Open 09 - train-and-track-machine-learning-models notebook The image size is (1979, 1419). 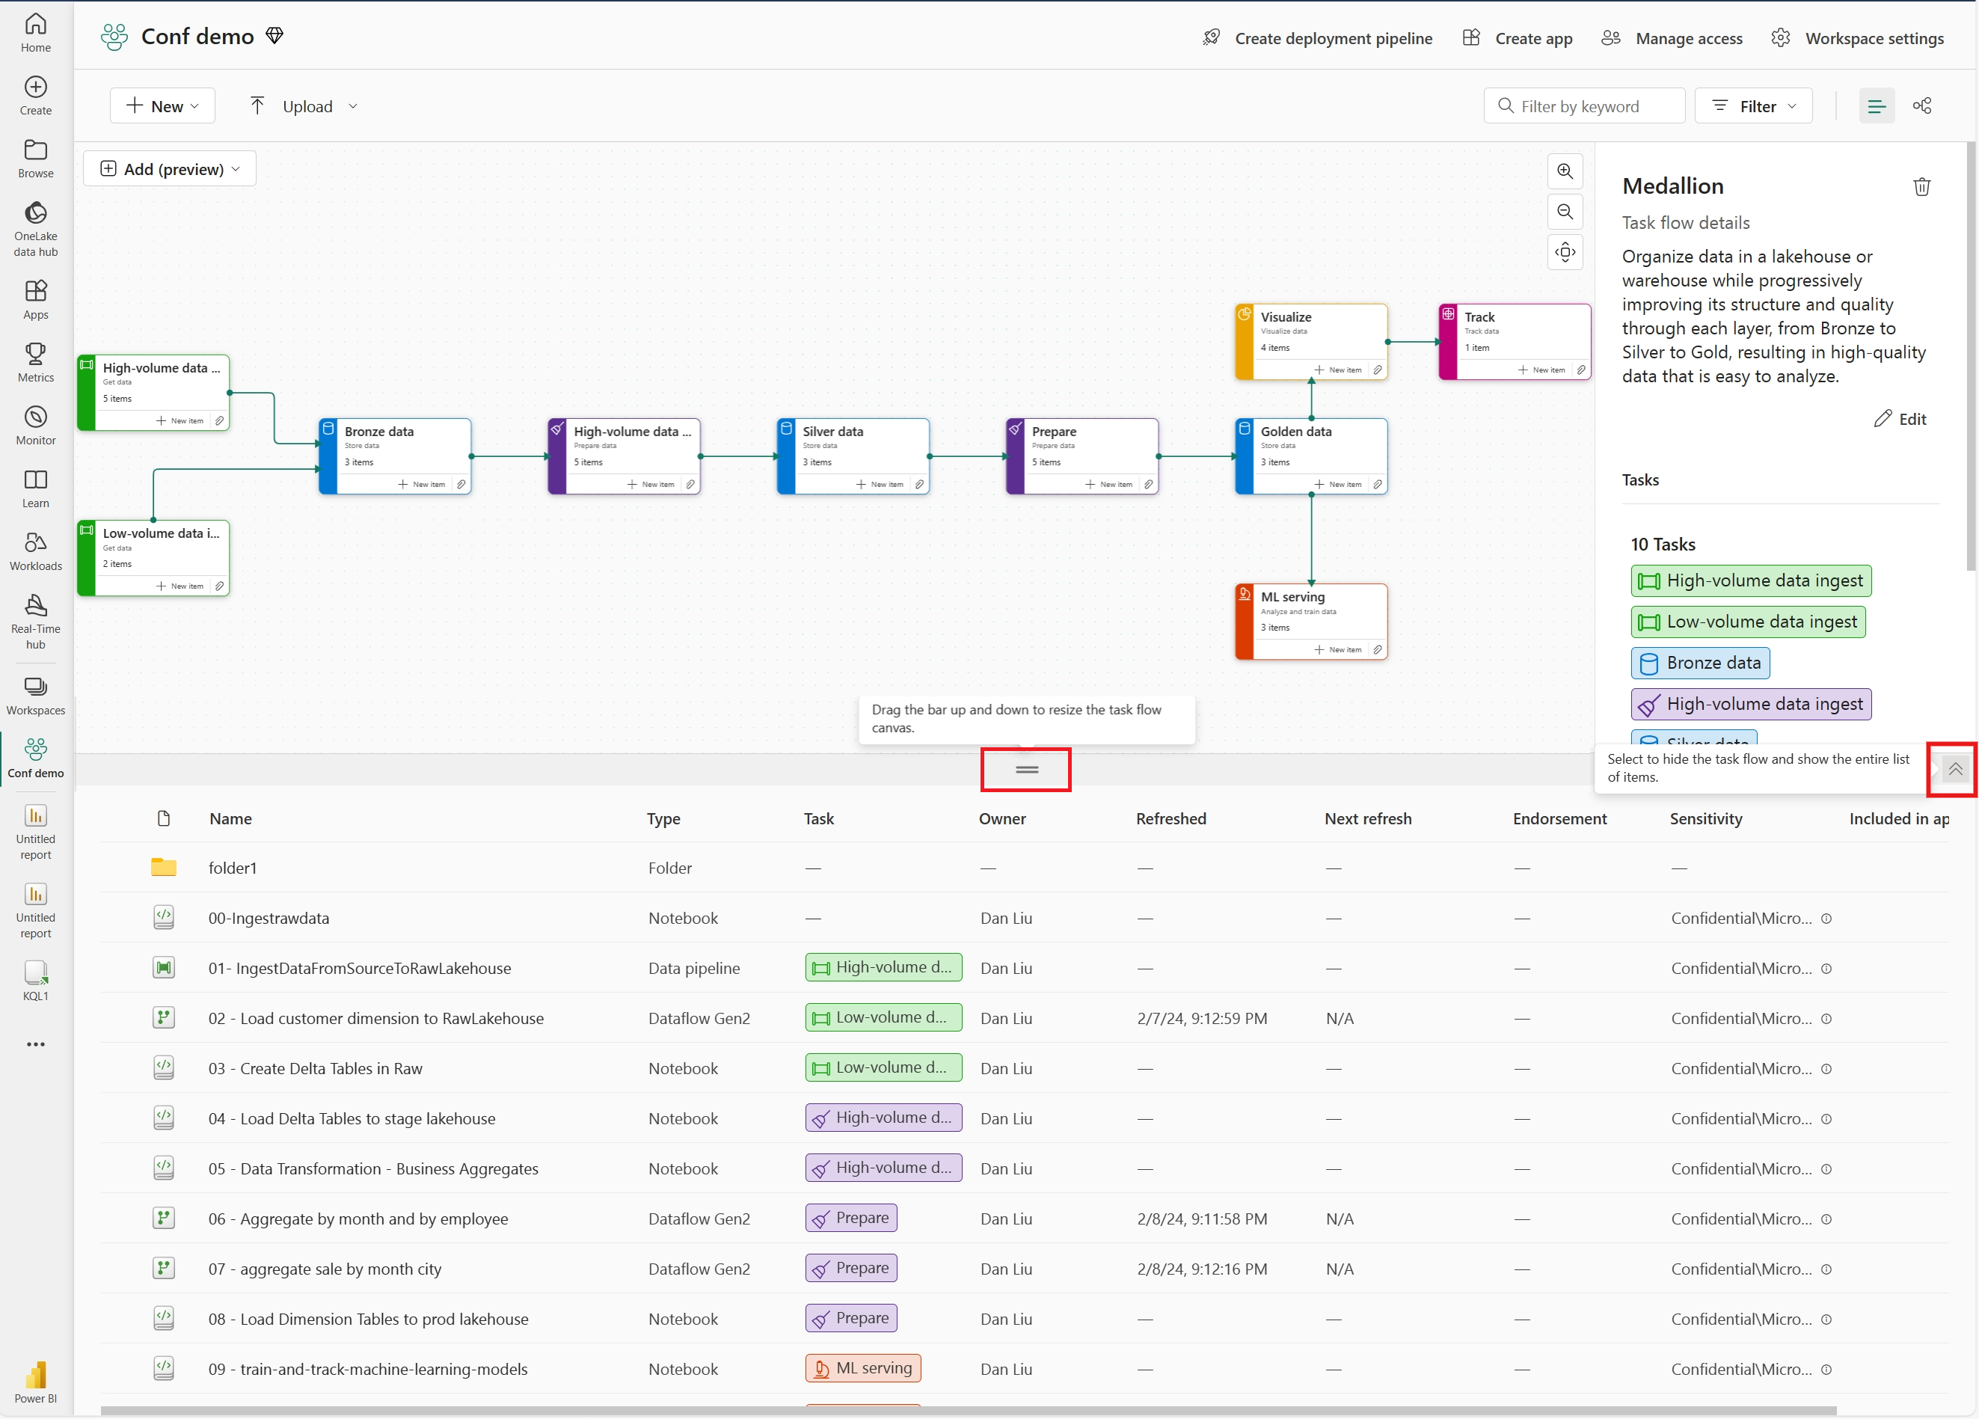point(367,1369)
